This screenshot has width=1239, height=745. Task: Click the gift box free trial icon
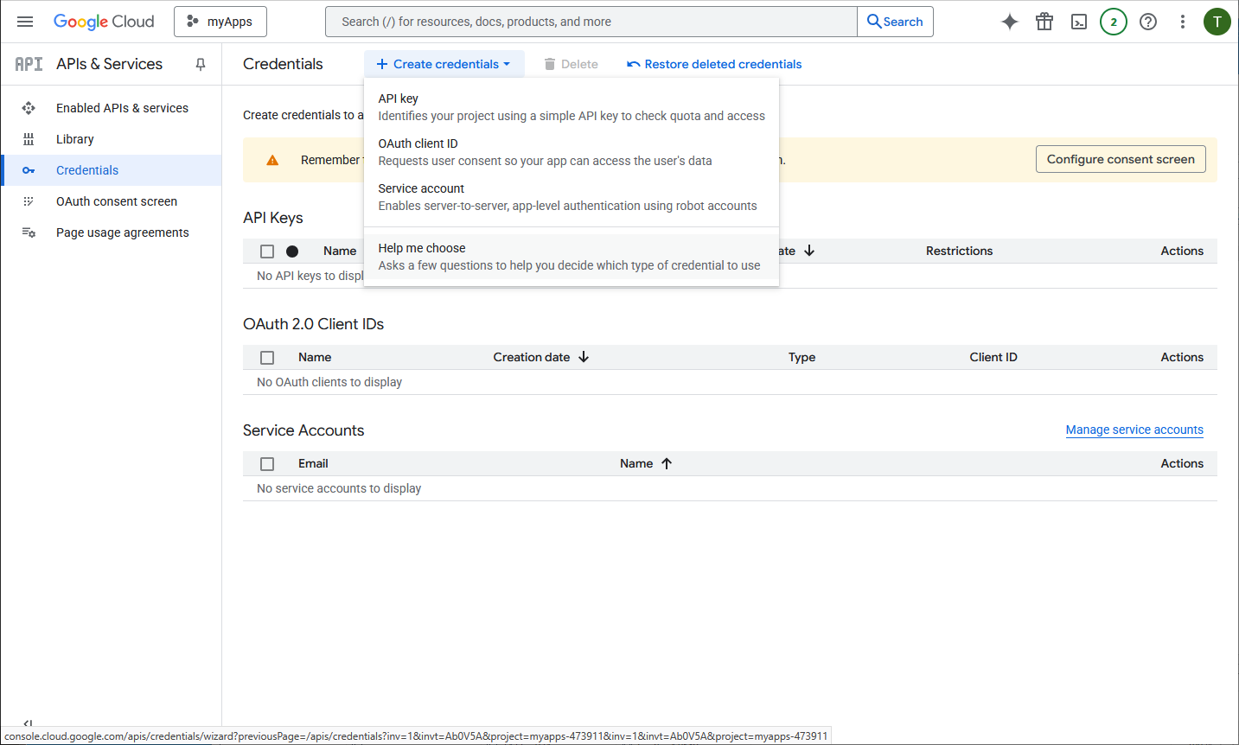click(x=1044, y=22)
